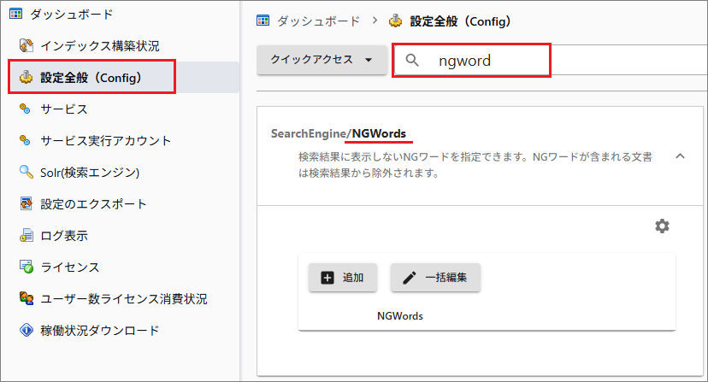The height and width of the screenshot is (382, 708).
Task: Click the SearchEngine/NGWords section header
Action: [339, 133]
